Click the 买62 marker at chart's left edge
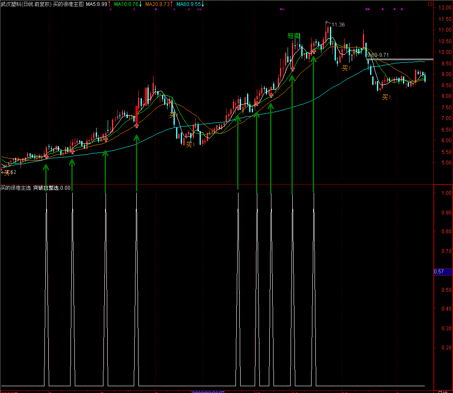The image size is (453, 393). coord(9,172)
